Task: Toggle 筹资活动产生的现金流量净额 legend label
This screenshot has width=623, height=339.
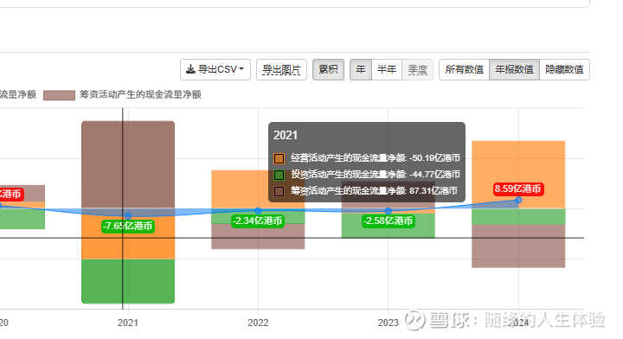Action: tap(140, 94)
